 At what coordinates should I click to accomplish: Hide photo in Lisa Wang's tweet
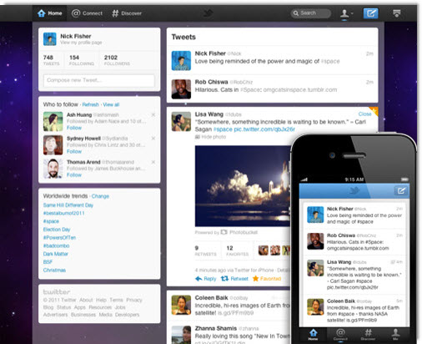coord(210,137)
